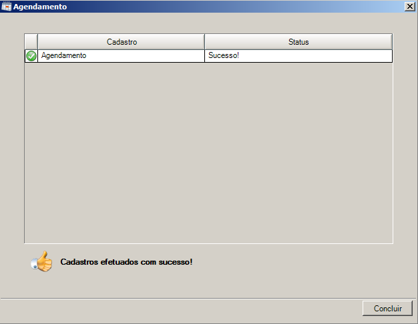Click the Concluir button
This screenshot has width=418, height=324.
(387, 308)
